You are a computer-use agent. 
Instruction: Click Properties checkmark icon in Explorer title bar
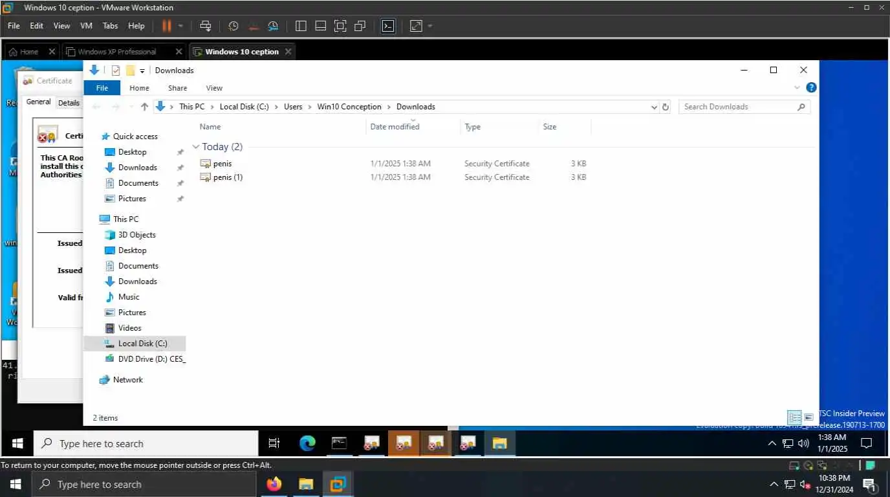[116, 71]
